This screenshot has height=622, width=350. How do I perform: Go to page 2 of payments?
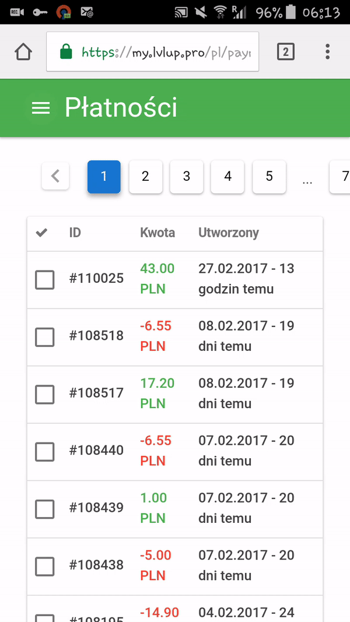145,177
